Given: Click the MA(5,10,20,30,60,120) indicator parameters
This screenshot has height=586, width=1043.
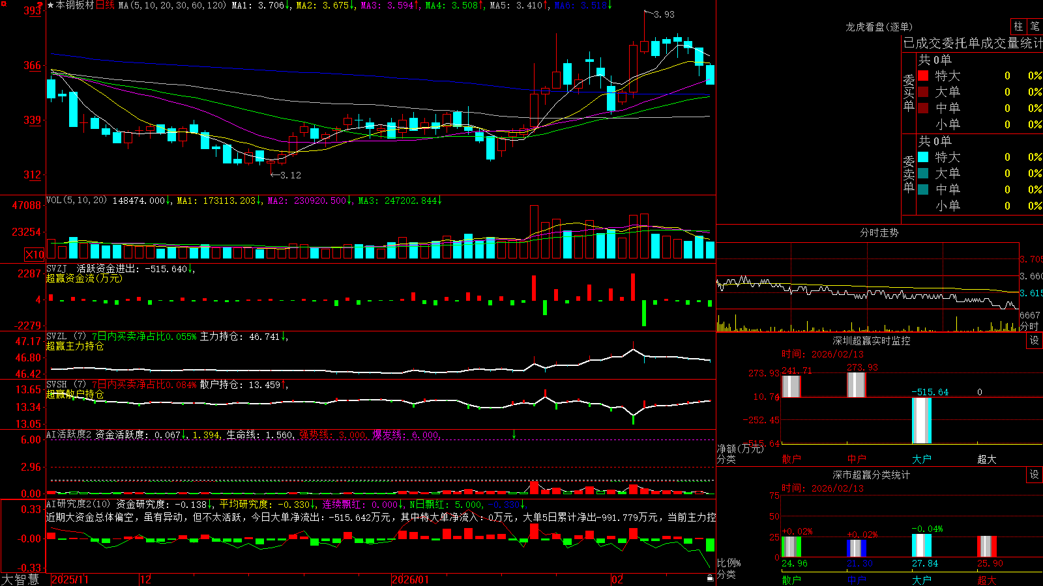Looking at the screenshot, I should click(172, 5).
